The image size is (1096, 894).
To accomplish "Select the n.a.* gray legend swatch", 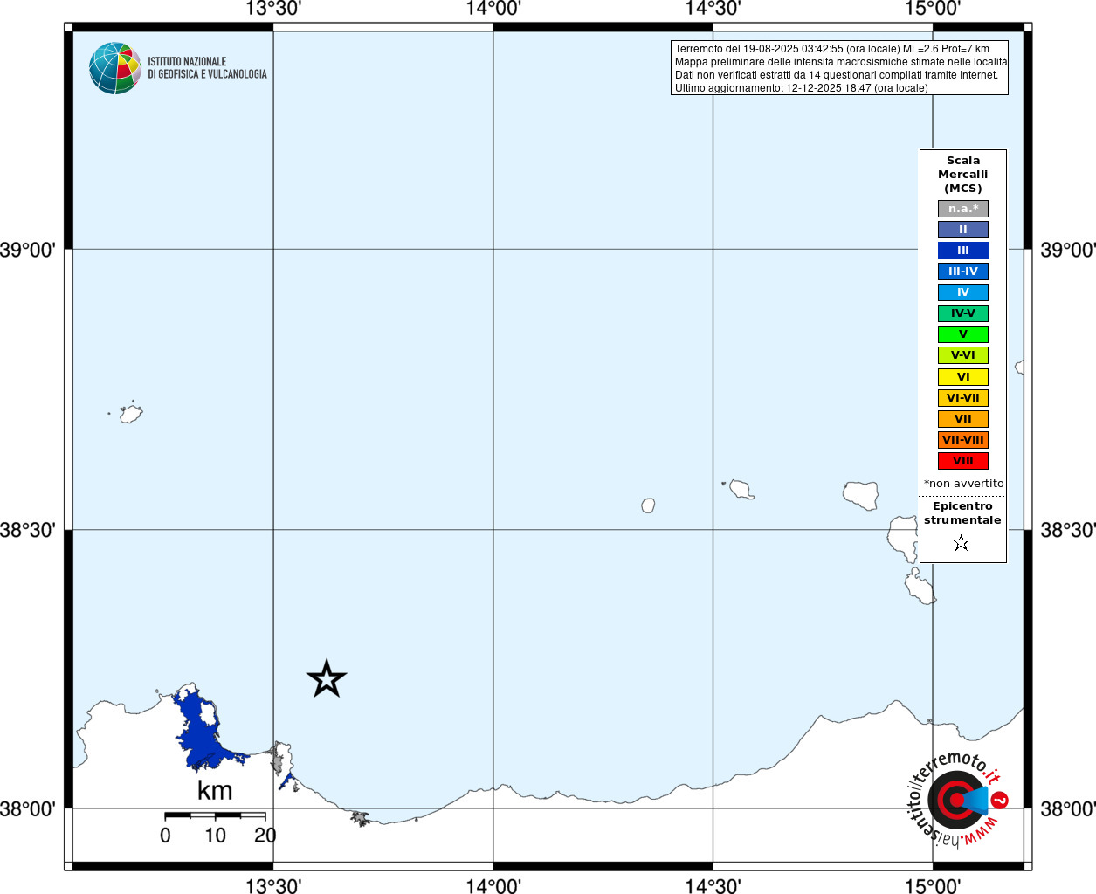I will [x=963, y=209].
